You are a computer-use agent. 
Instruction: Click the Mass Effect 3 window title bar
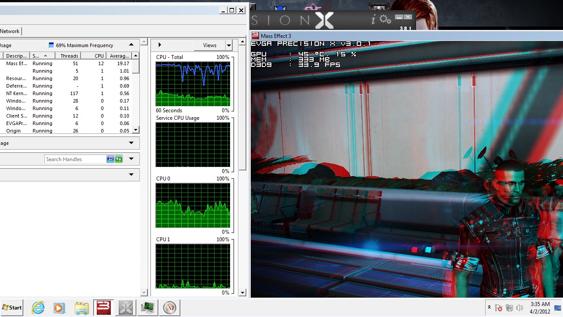406,36
